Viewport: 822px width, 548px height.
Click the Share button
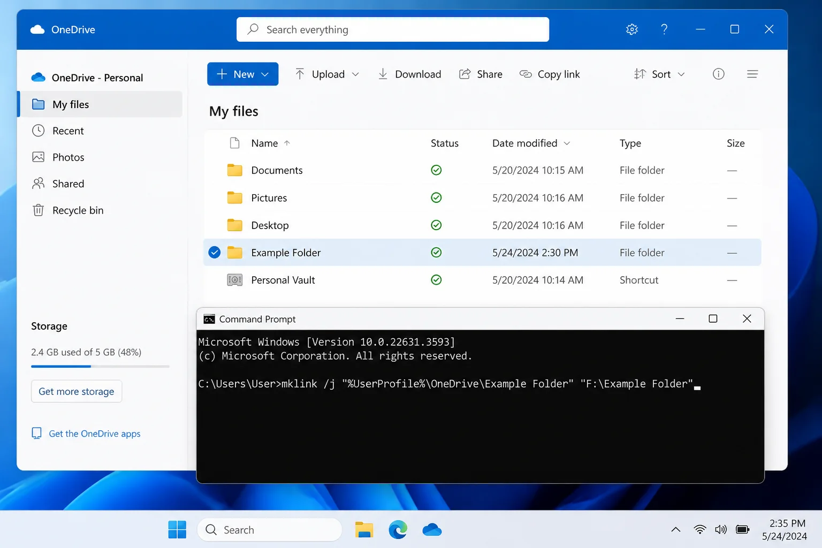[x=481, y=74]
